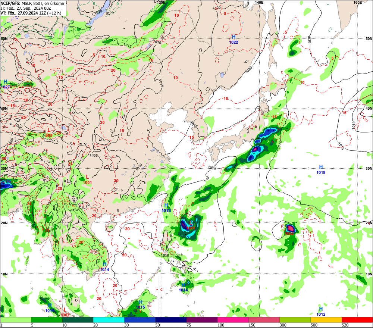The image size is (373, 328).
Task: Click the legend value 100
Action: (221, 325)
